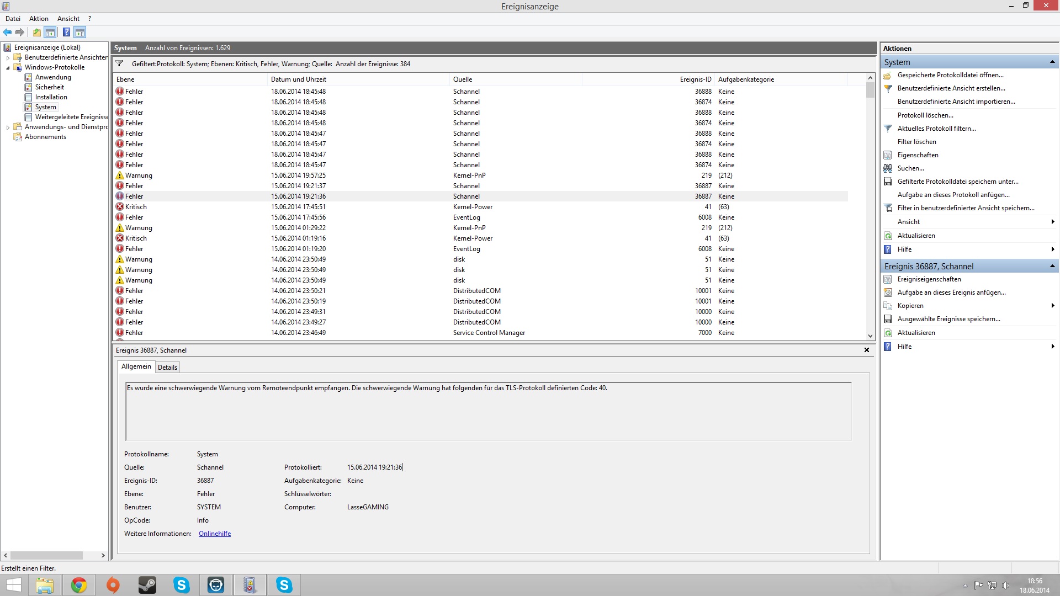Click the binoculars icon next to 'Suchen...'

(x=888, y=168)
